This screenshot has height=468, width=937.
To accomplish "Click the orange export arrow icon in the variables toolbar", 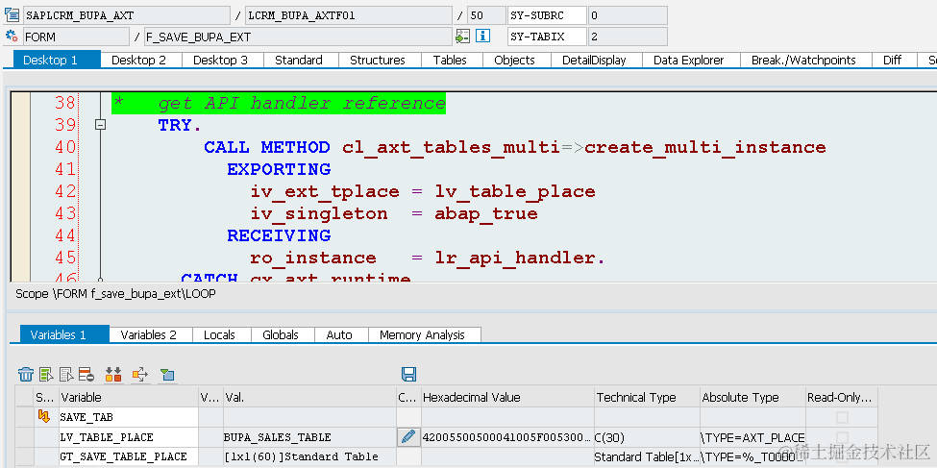I will tap(140, 375).
